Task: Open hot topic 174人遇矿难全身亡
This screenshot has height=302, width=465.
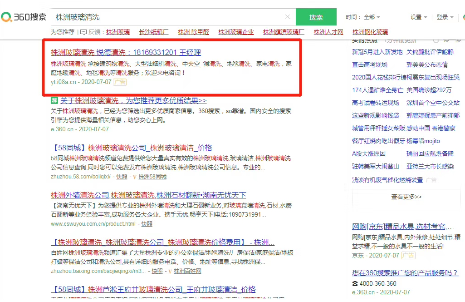Action: 377,90
